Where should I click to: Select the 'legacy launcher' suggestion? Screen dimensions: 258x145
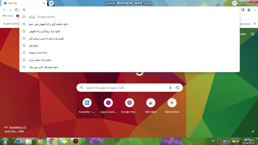[130, 53]
